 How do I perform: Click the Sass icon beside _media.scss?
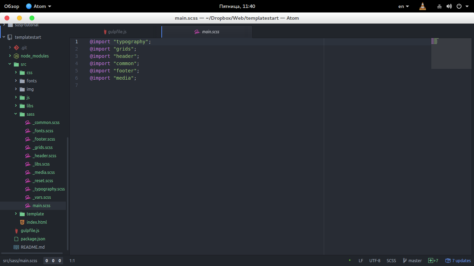pyautogui.click(x=28, y=172)
